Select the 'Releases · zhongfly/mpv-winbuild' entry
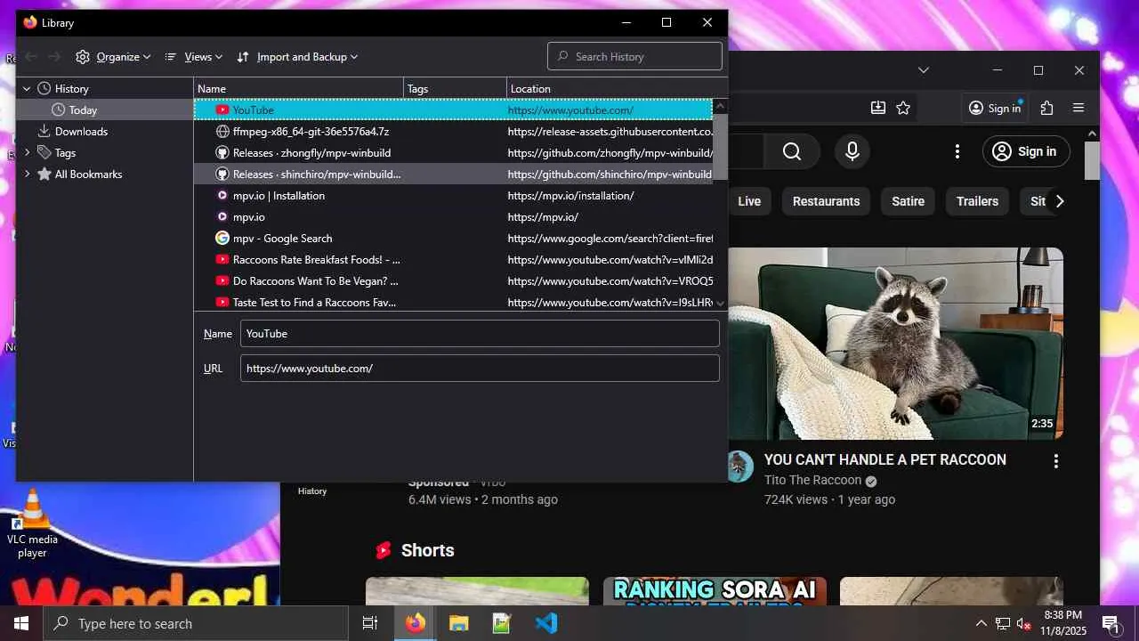This screenshot has width=1139, height=641. (453, 153)
